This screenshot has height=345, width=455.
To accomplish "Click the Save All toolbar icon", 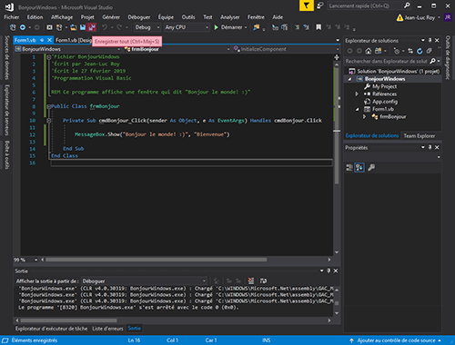I will 92,27.
